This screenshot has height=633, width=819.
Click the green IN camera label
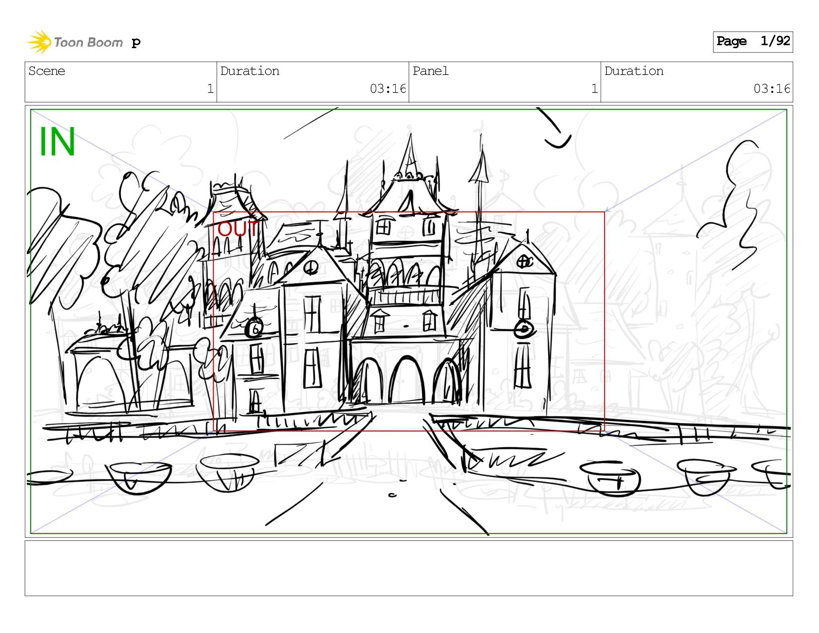(x=57, y=142)
